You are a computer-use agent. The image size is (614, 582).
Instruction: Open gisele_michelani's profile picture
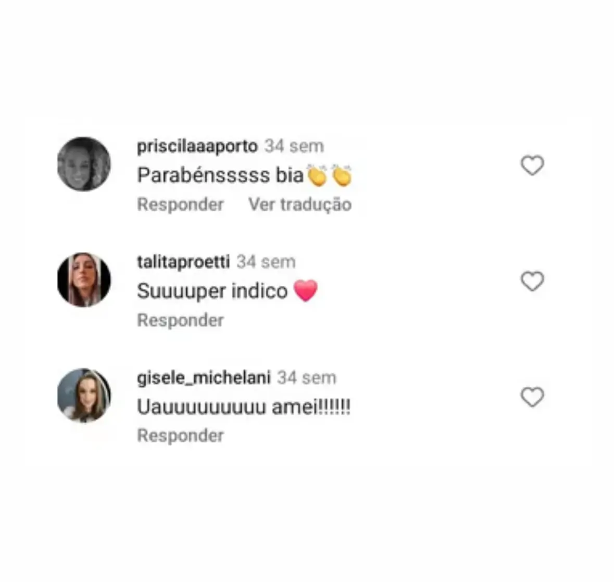[x=84, y=395]
